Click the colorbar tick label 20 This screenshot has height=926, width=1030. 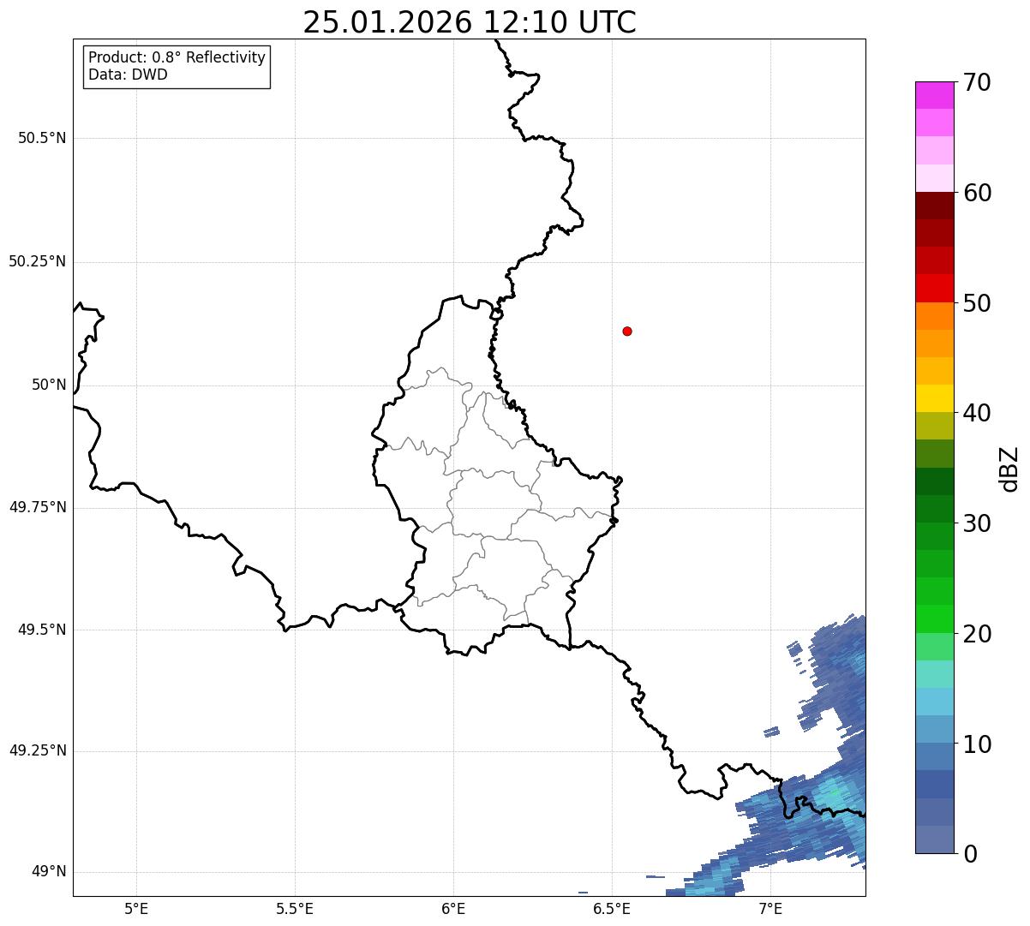tap(977, 634)
